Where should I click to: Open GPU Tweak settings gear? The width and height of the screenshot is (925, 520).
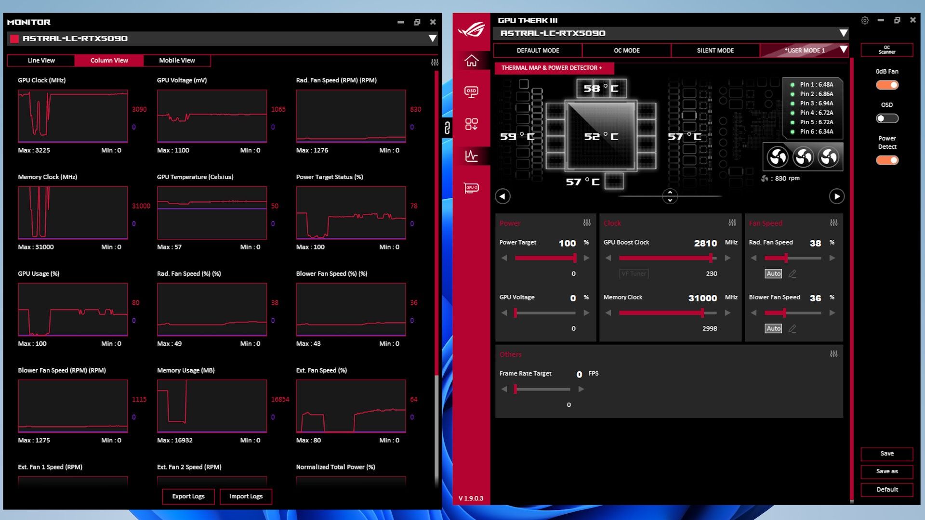pos(865,20)
